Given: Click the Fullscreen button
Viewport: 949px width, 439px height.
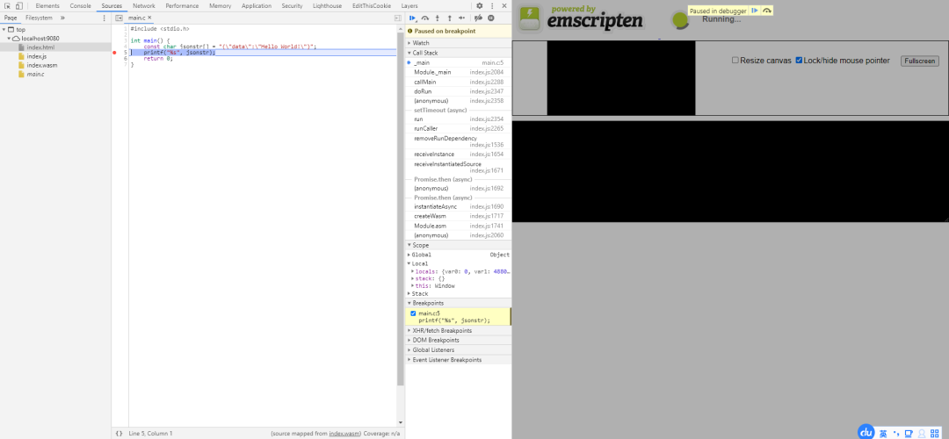Looking at the screenshot, I should 920,61.
